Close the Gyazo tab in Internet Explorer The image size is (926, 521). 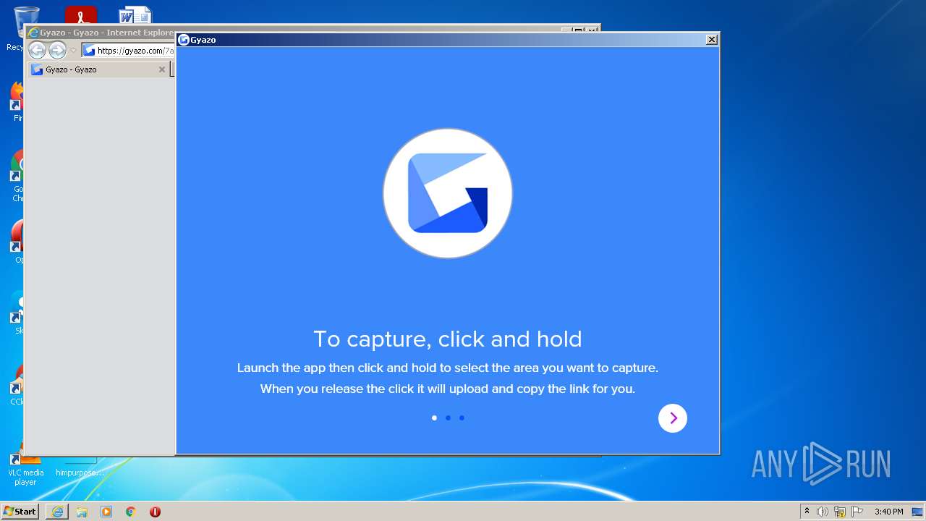point(162,69)
